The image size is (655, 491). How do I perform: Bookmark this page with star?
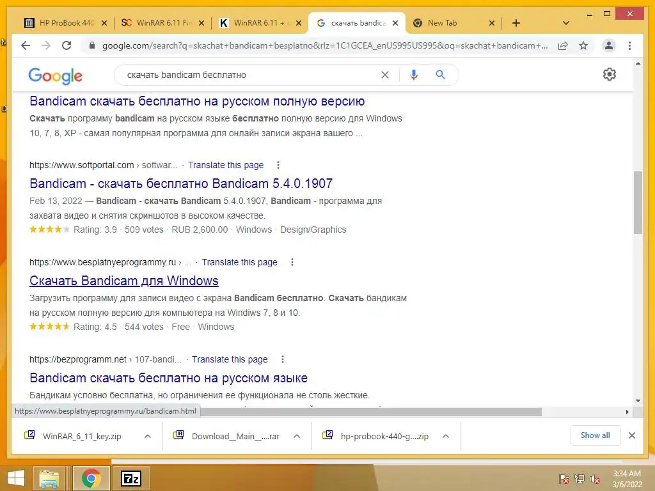click(583, 45)
